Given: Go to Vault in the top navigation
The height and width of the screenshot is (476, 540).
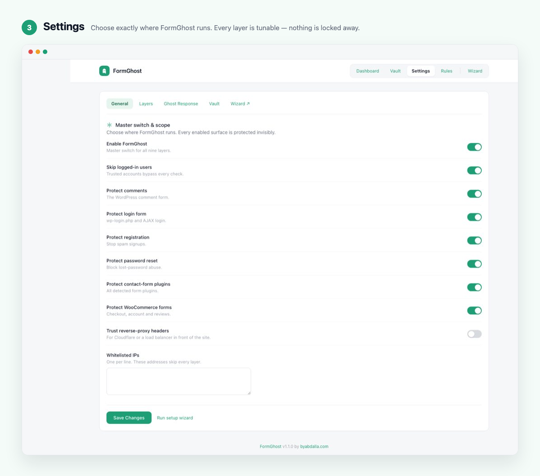Looking at the screenshot, I should (395, 71).
